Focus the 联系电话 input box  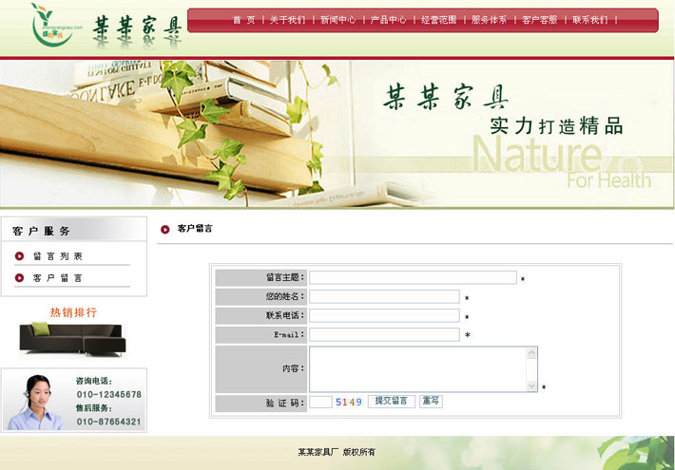point(384,316)
